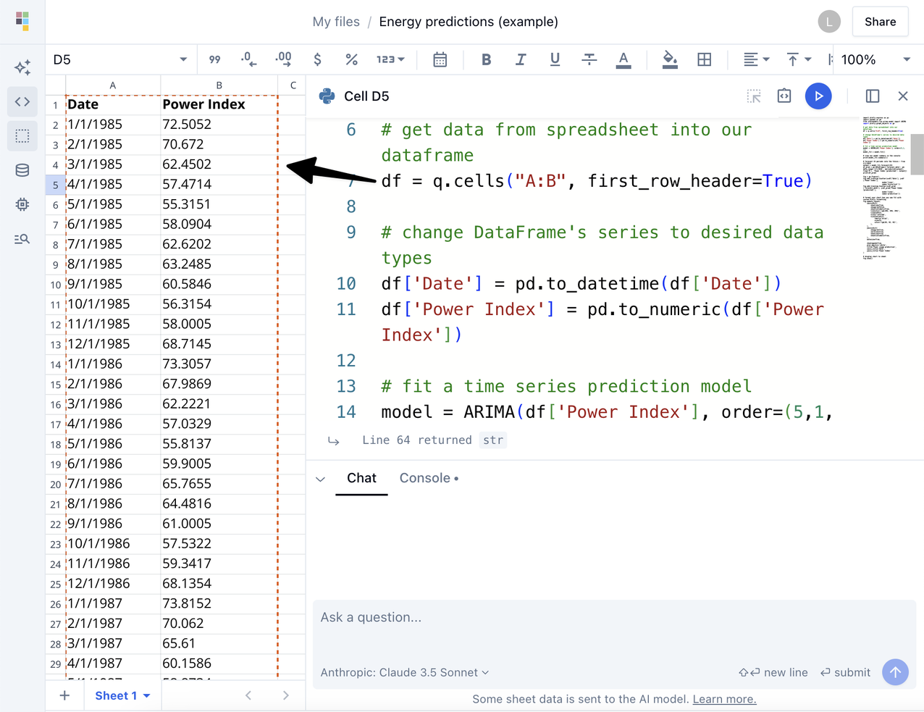This screenshot has width=924, height=712.
Task: Select cell with value 72.5052
Action: [x=219, y=125]
